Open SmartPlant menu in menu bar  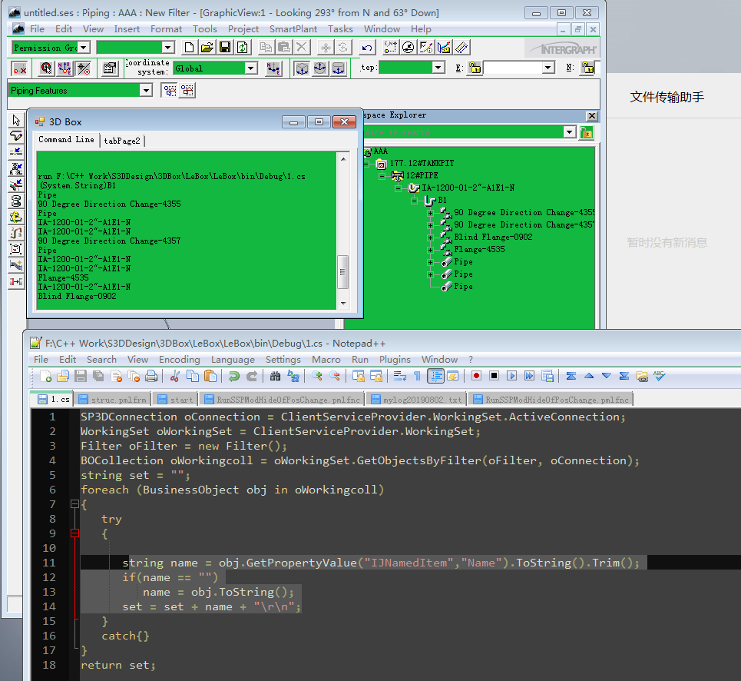293,29
